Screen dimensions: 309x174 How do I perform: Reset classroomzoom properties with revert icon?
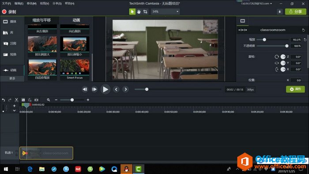(304, 30)
